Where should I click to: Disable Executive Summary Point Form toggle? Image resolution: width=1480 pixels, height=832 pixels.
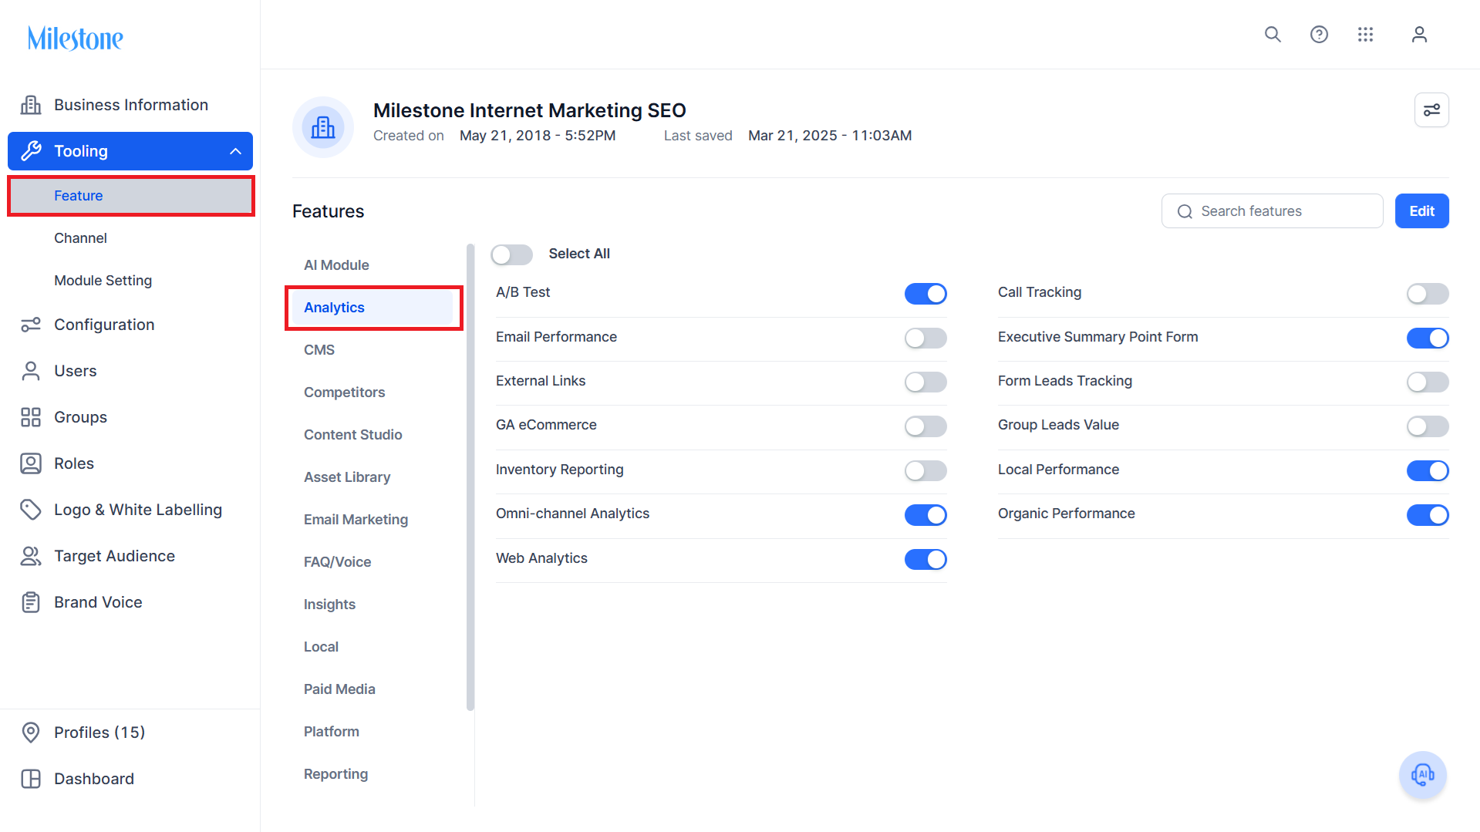[1428, 339]
